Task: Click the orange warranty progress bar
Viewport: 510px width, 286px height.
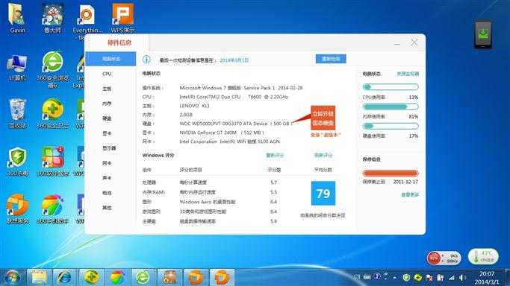Action: tap(391, 173)
